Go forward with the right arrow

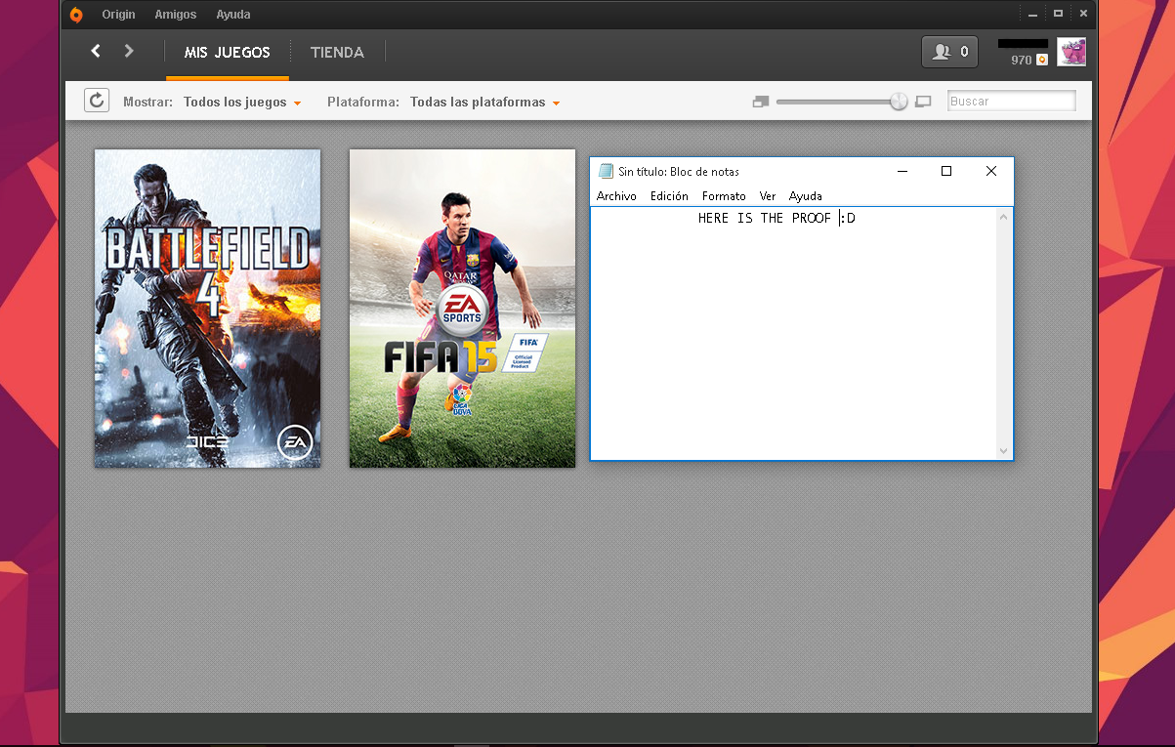click(x=129, y=51)
